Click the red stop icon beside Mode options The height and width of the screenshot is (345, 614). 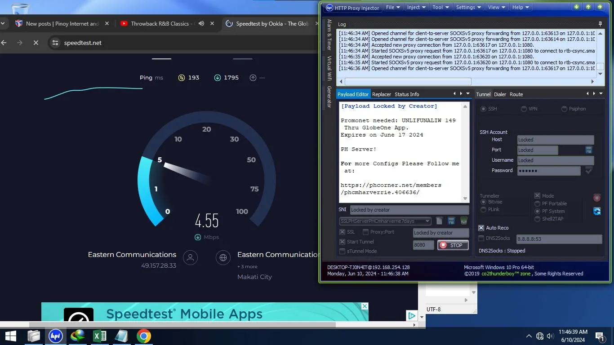(597, 198)
